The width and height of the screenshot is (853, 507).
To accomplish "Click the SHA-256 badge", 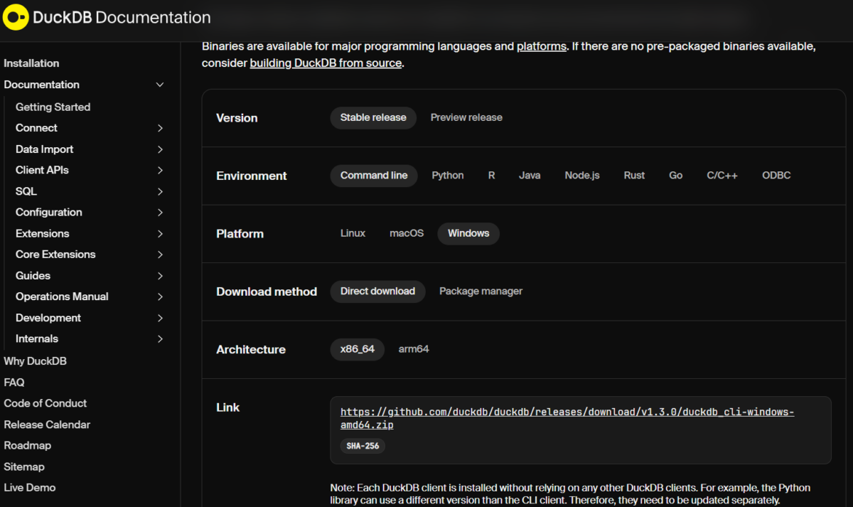I will click(363, 447).
